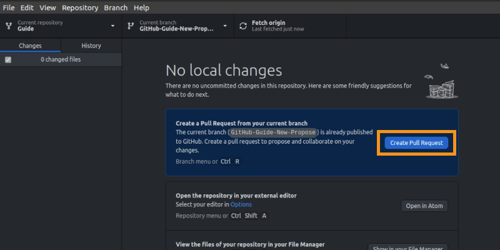Click the branch icon beside Current branch
Screen dimensions: 500x250
131,26
